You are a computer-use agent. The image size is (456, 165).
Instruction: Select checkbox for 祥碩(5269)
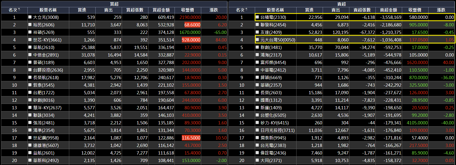tap(30, 32)
